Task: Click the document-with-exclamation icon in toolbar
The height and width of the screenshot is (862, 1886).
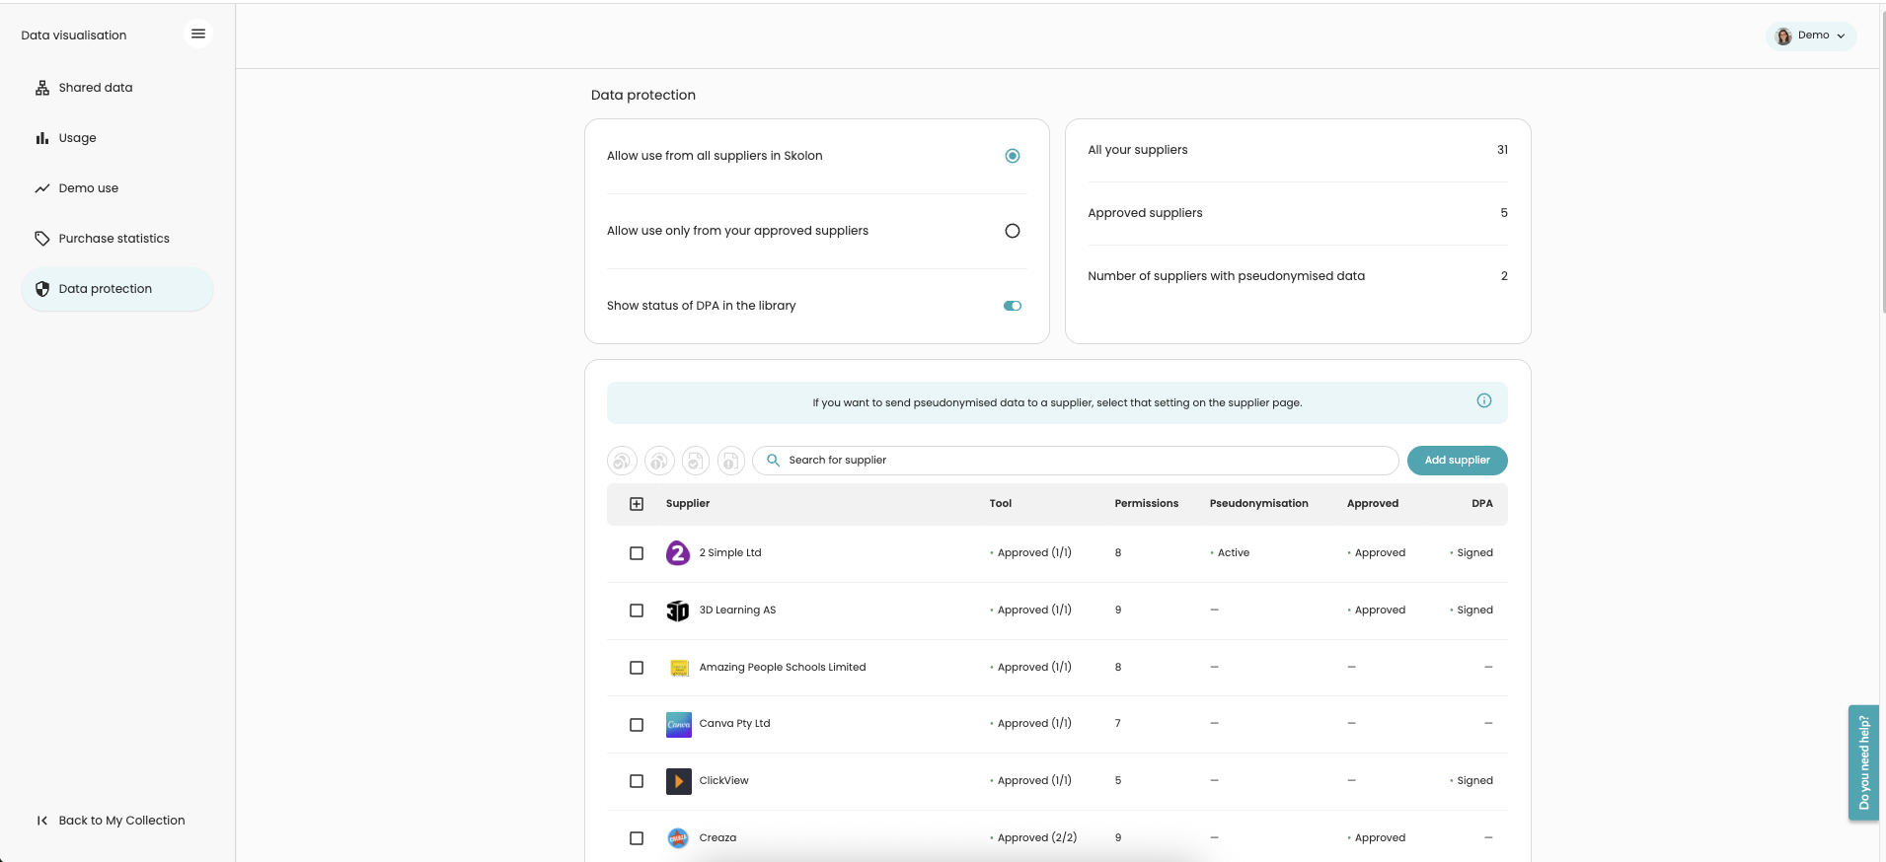Action: (730, 461)
